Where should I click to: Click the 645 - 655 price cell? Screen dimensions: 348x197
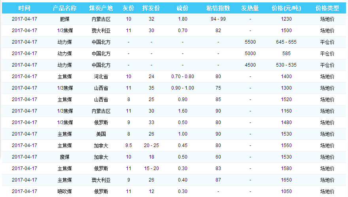tap(287, 42)
